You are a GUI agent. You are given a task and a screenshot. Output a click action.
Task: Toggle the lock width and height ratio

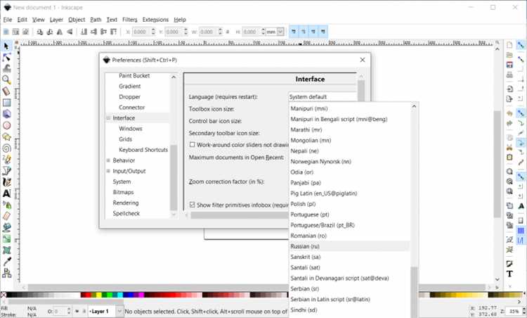point(228,32)
